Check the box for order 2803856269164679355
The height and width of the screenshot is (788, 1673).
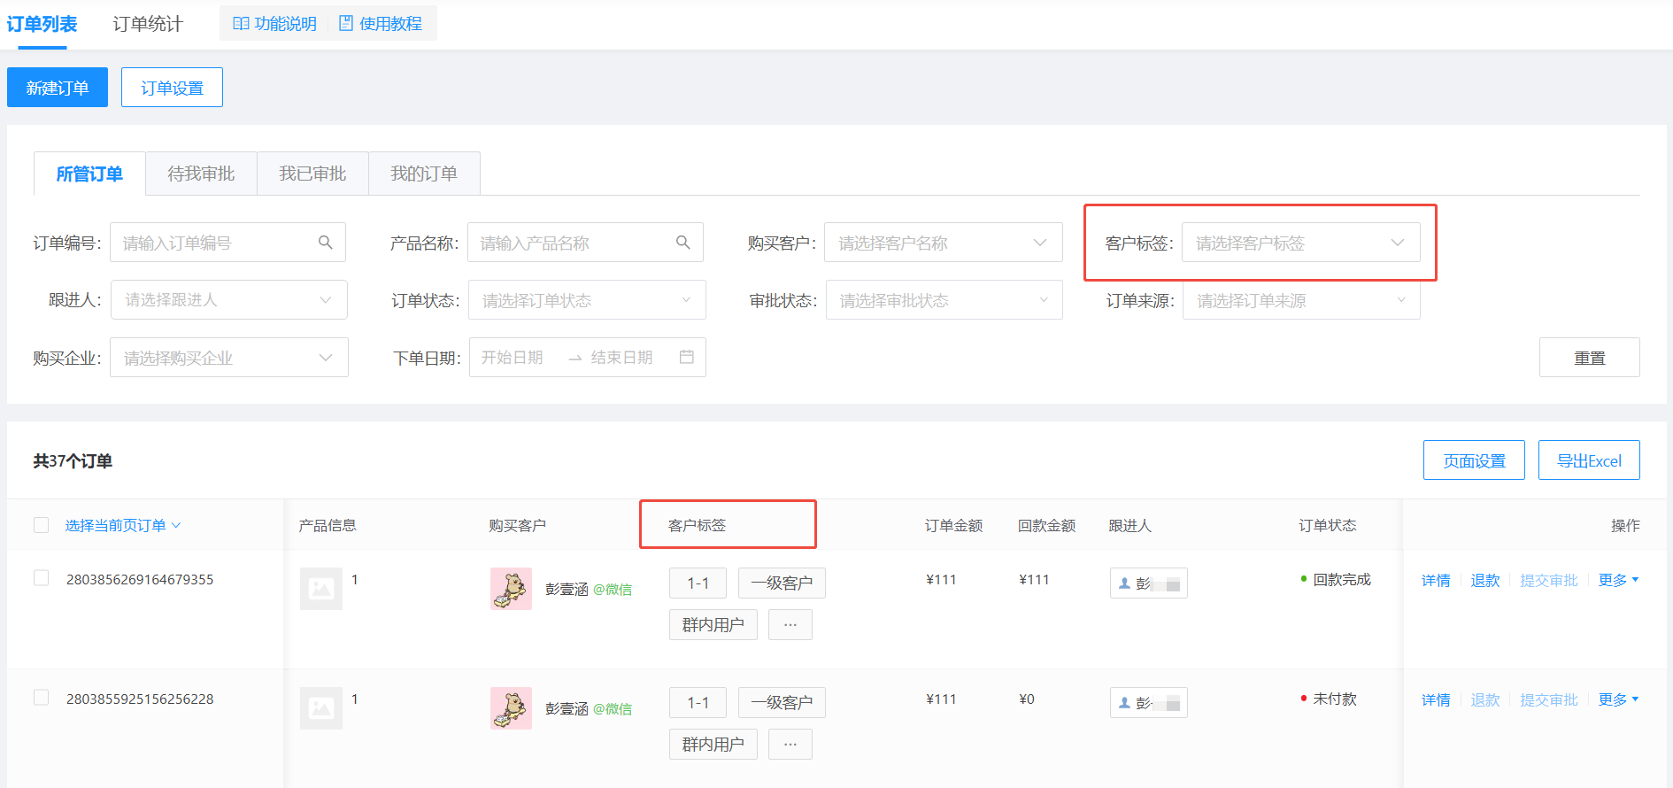tap(41, 578)
